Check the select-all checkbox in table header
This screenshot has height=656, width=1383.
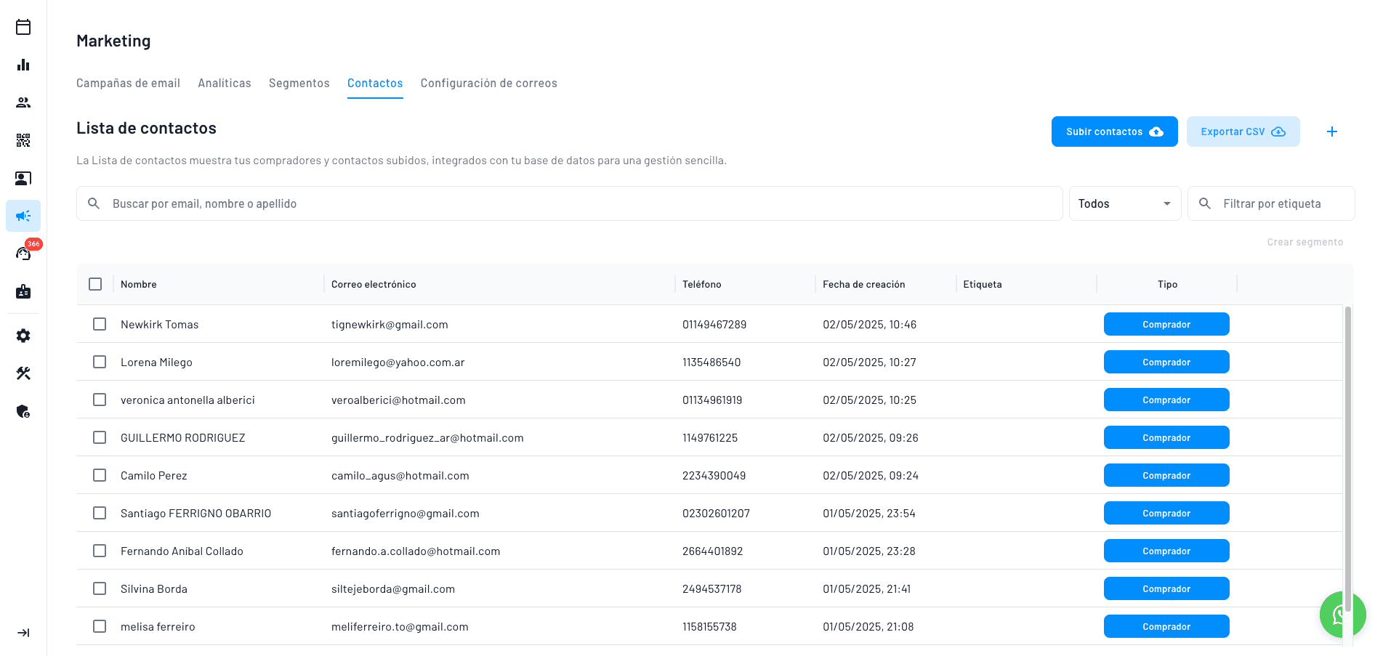(95, 284)
